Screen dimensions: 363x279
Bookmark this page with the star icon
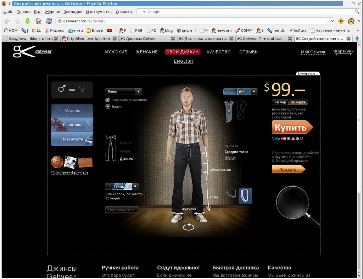pyautogui.click(x=327, y=21)
